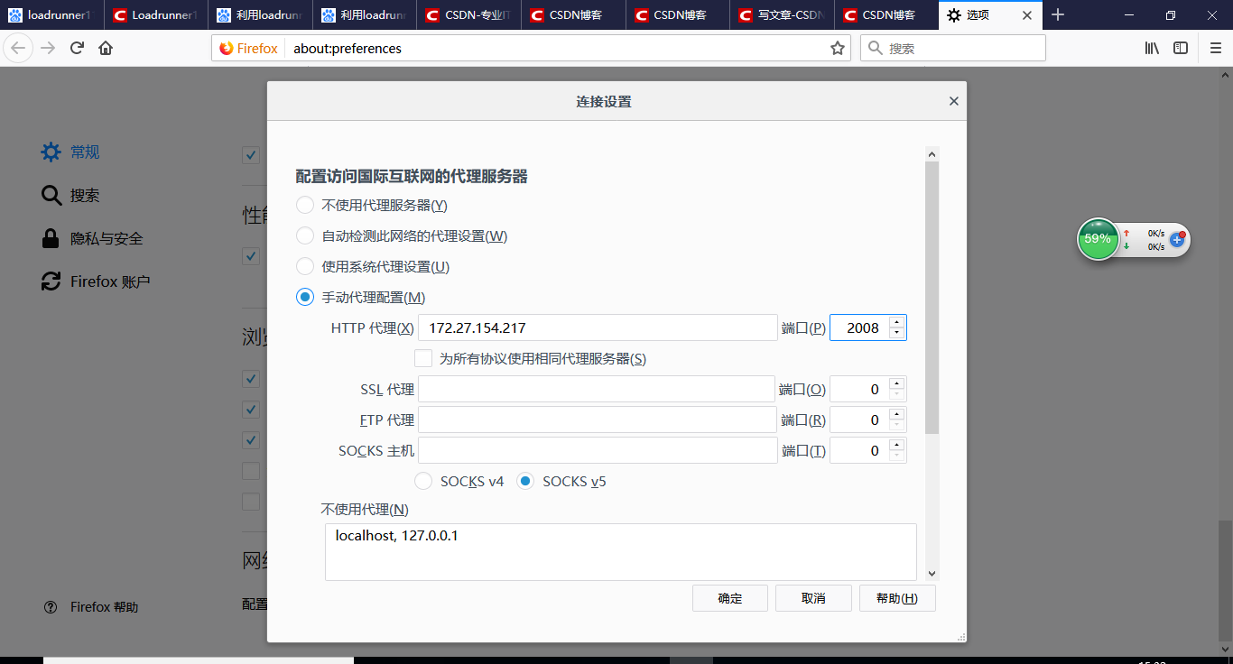Click the FTP 代理 input field
1233x664 pixels.
tap(598, 420)
